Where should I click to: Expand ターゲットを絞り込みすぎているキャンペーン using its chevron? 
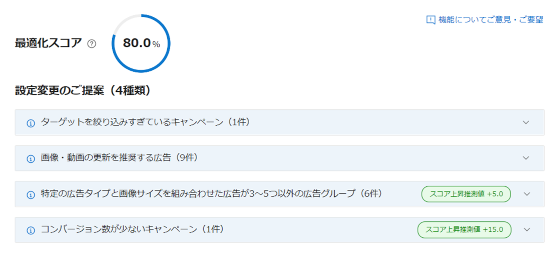(526, 122)
